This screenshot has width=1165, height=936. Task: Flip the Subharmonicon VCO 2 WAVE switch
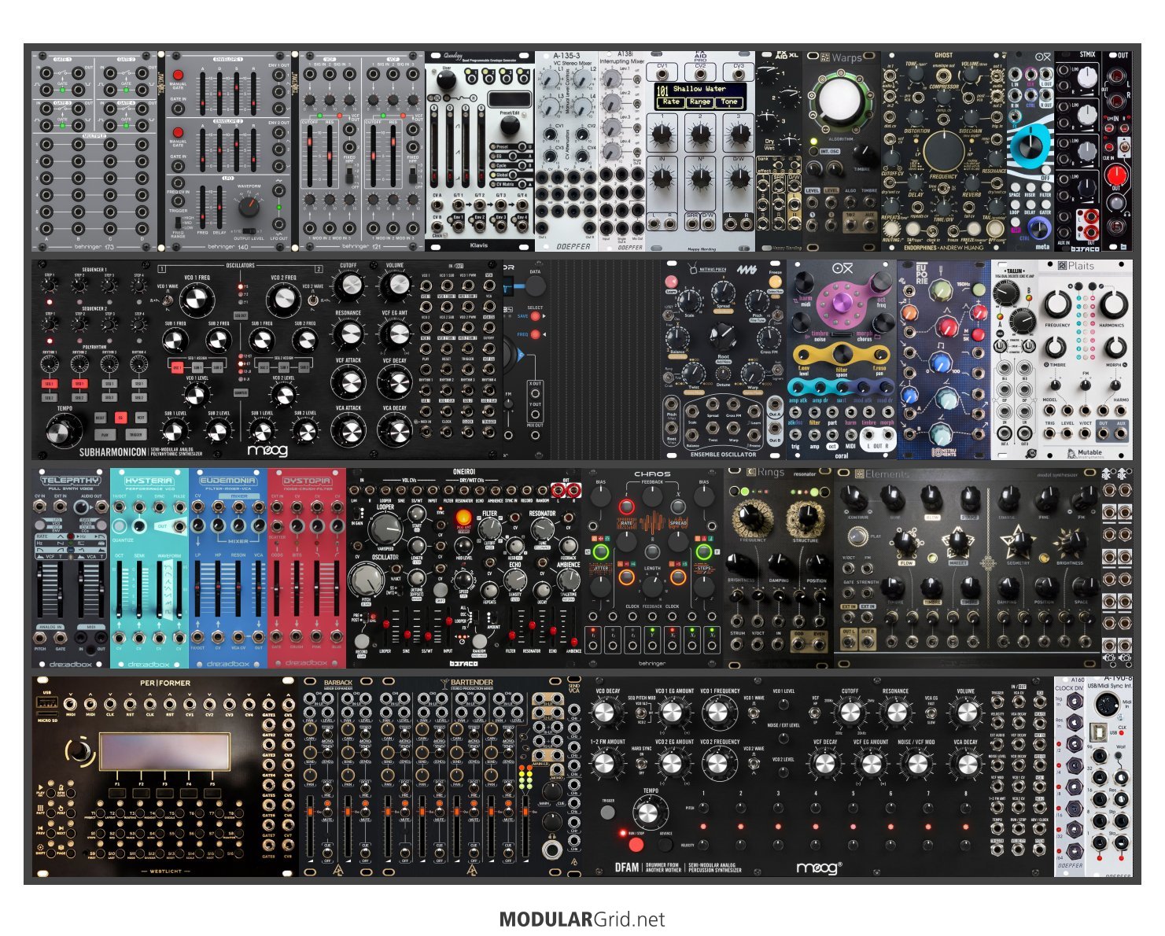(x=312, y=300)
